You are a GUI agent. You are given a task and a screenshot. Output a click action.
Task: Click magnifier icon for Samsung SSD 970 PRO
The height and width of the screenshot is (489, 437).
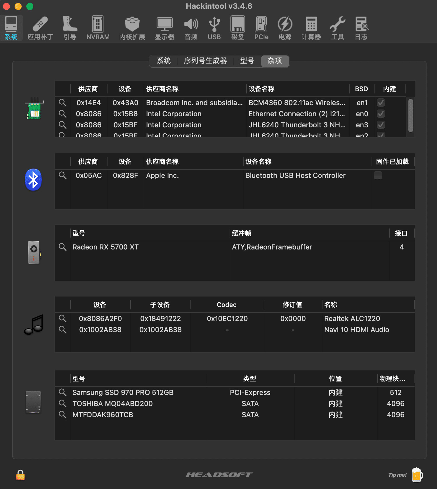63,392
